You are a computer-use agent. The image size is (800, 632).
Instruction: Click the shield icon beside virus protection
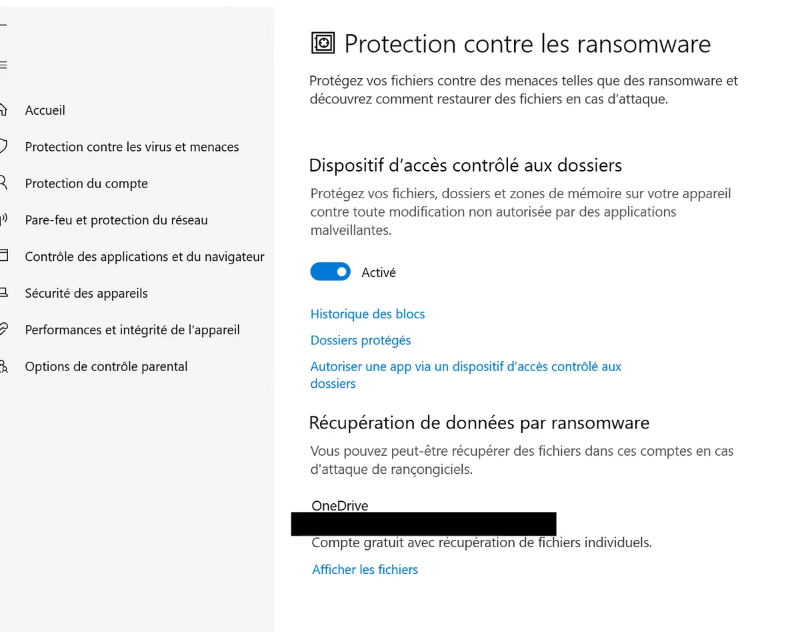click(5, 146)
